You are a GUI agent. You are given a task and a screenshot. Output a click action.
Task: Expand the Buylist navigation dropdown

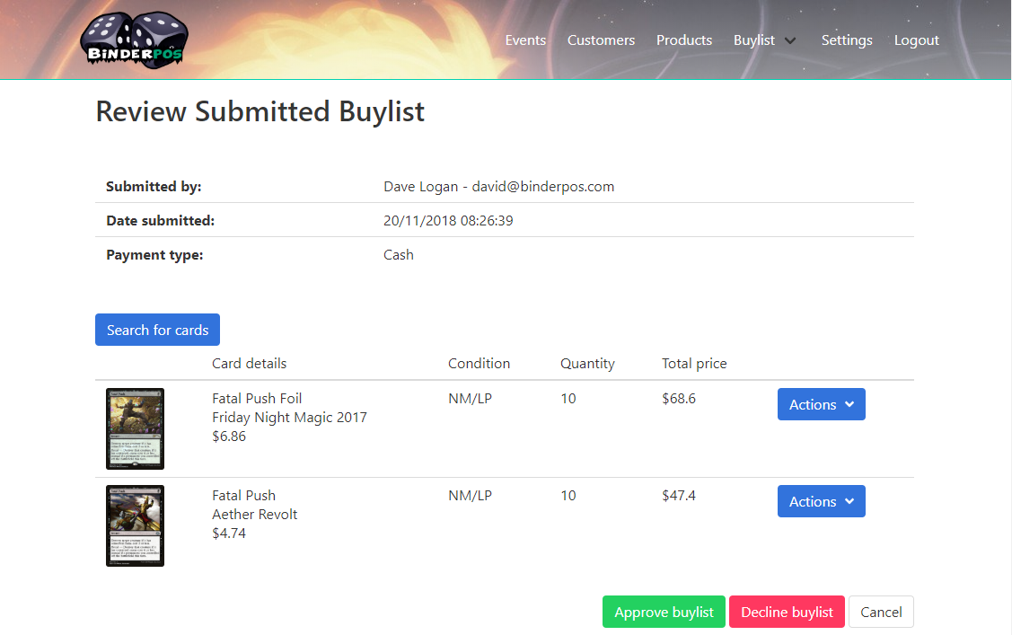[x=764, y=40]
